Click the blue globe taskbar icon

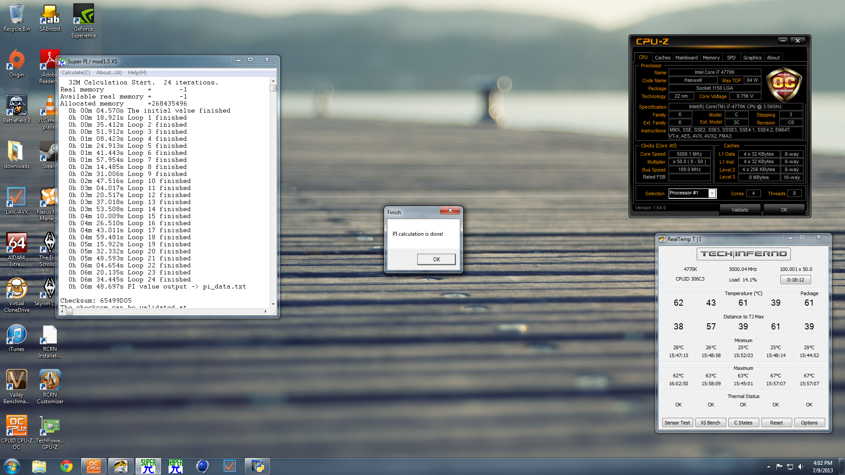tap(202, 466)
